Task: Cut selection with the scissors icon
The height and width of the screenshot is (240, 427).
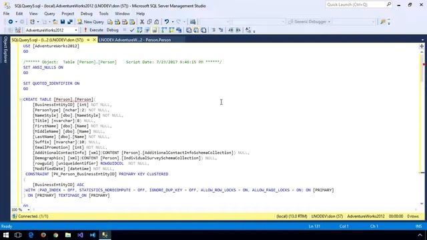Action: 142,22
